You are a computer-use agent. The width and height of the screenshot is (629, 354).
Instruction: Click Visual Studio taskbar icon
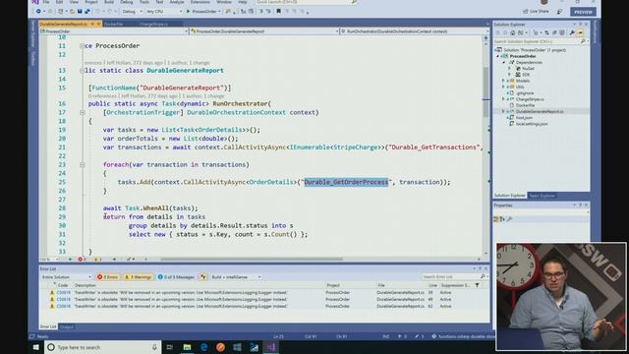271,347
